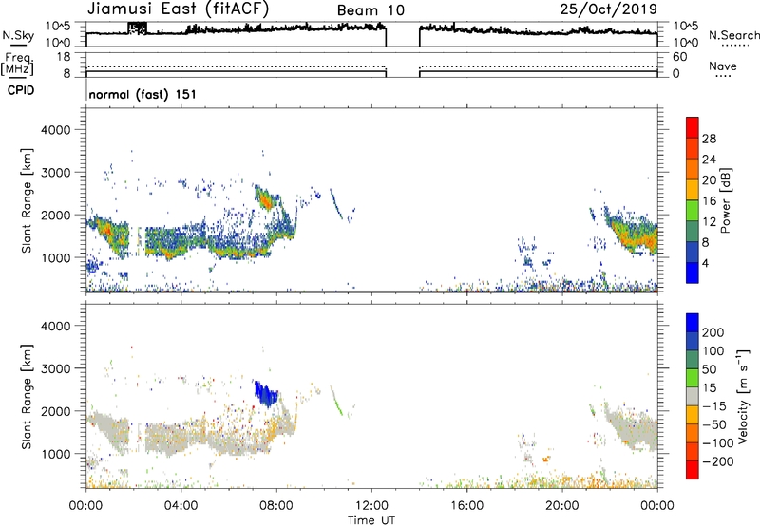Click the "16:00" time tick label
The image size is (760, 526).
click(x=466, y=506)
